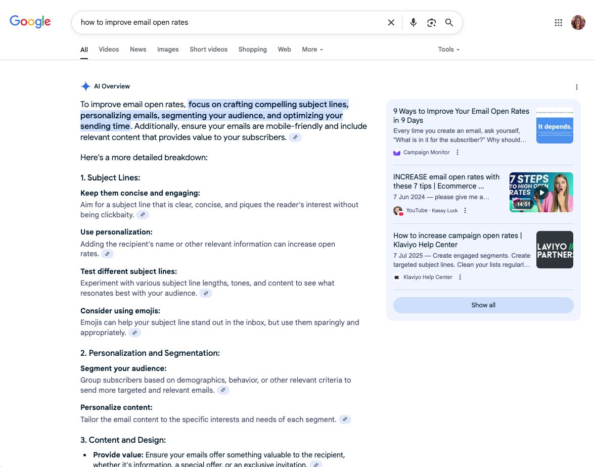
Task: Open Campaign Monitor result options menu
Action: pos(457,152)
